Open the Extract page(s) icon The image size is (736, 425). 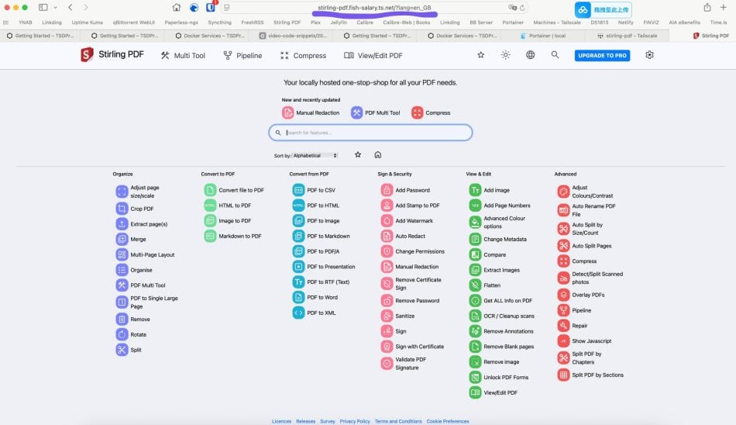(122, 224)
